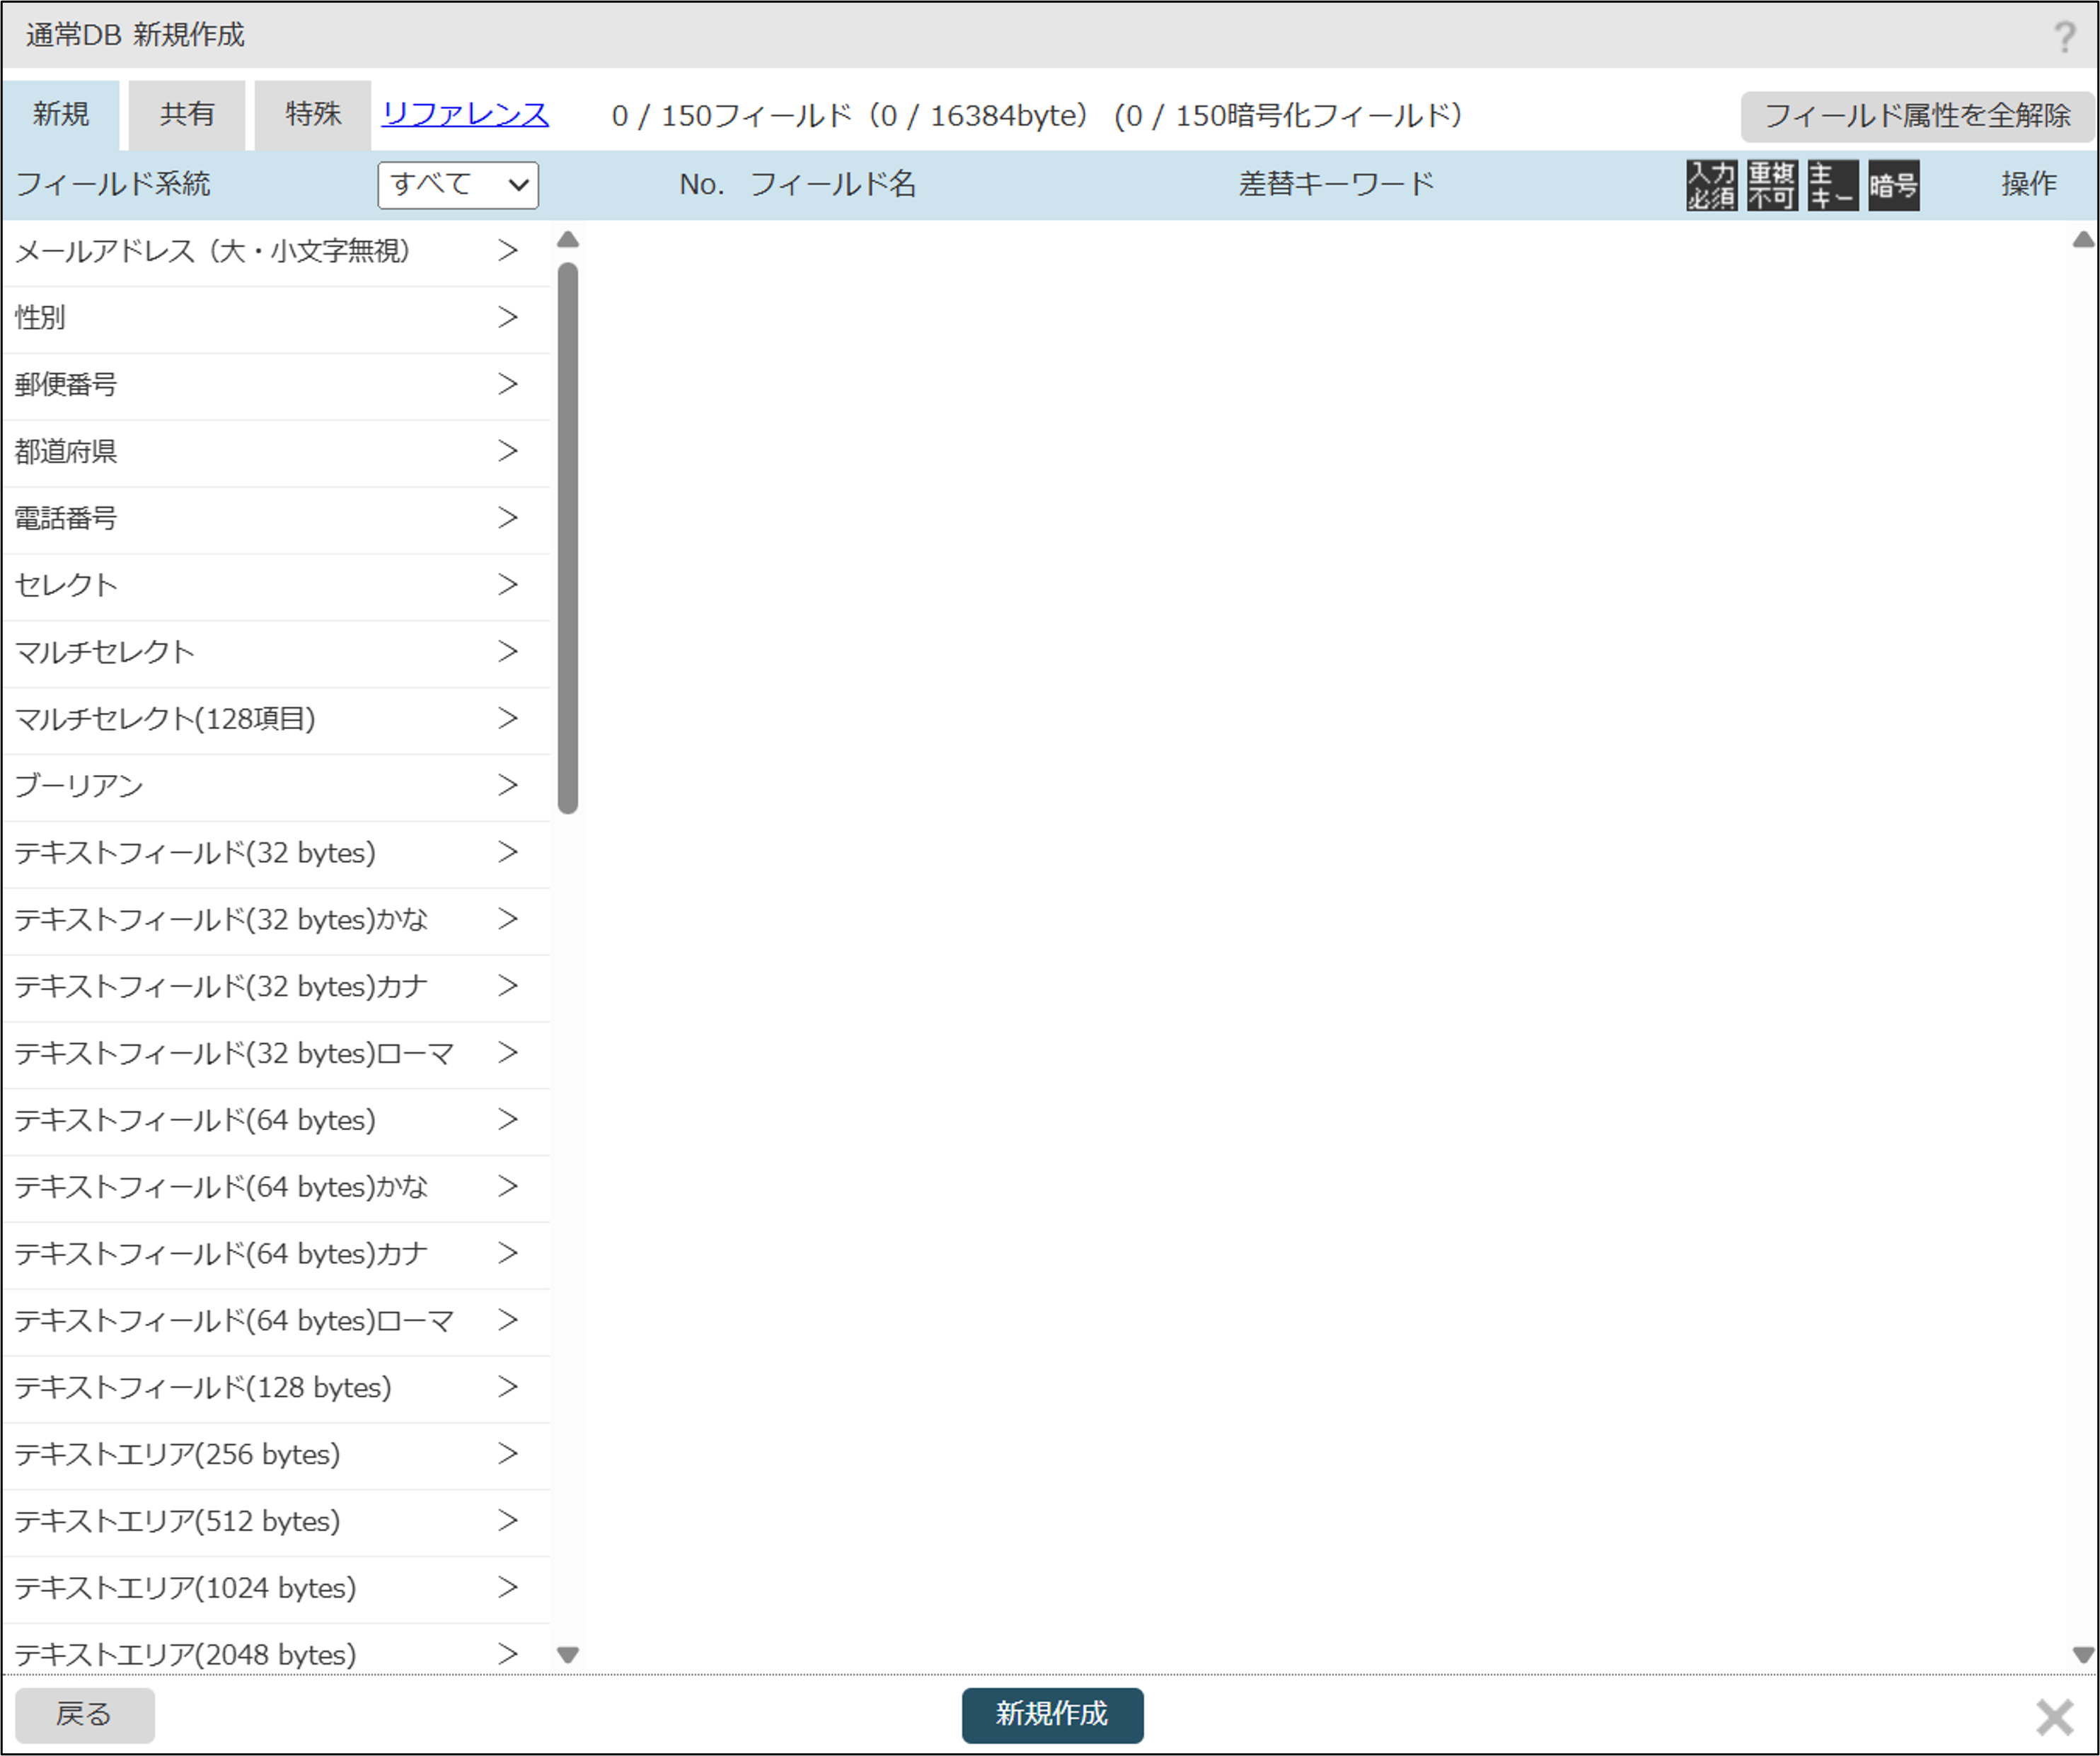This screenshot has height=1756, width=2100.
Task: Add the 郵便番号 field via its arrow
Action: coord(508,385)
